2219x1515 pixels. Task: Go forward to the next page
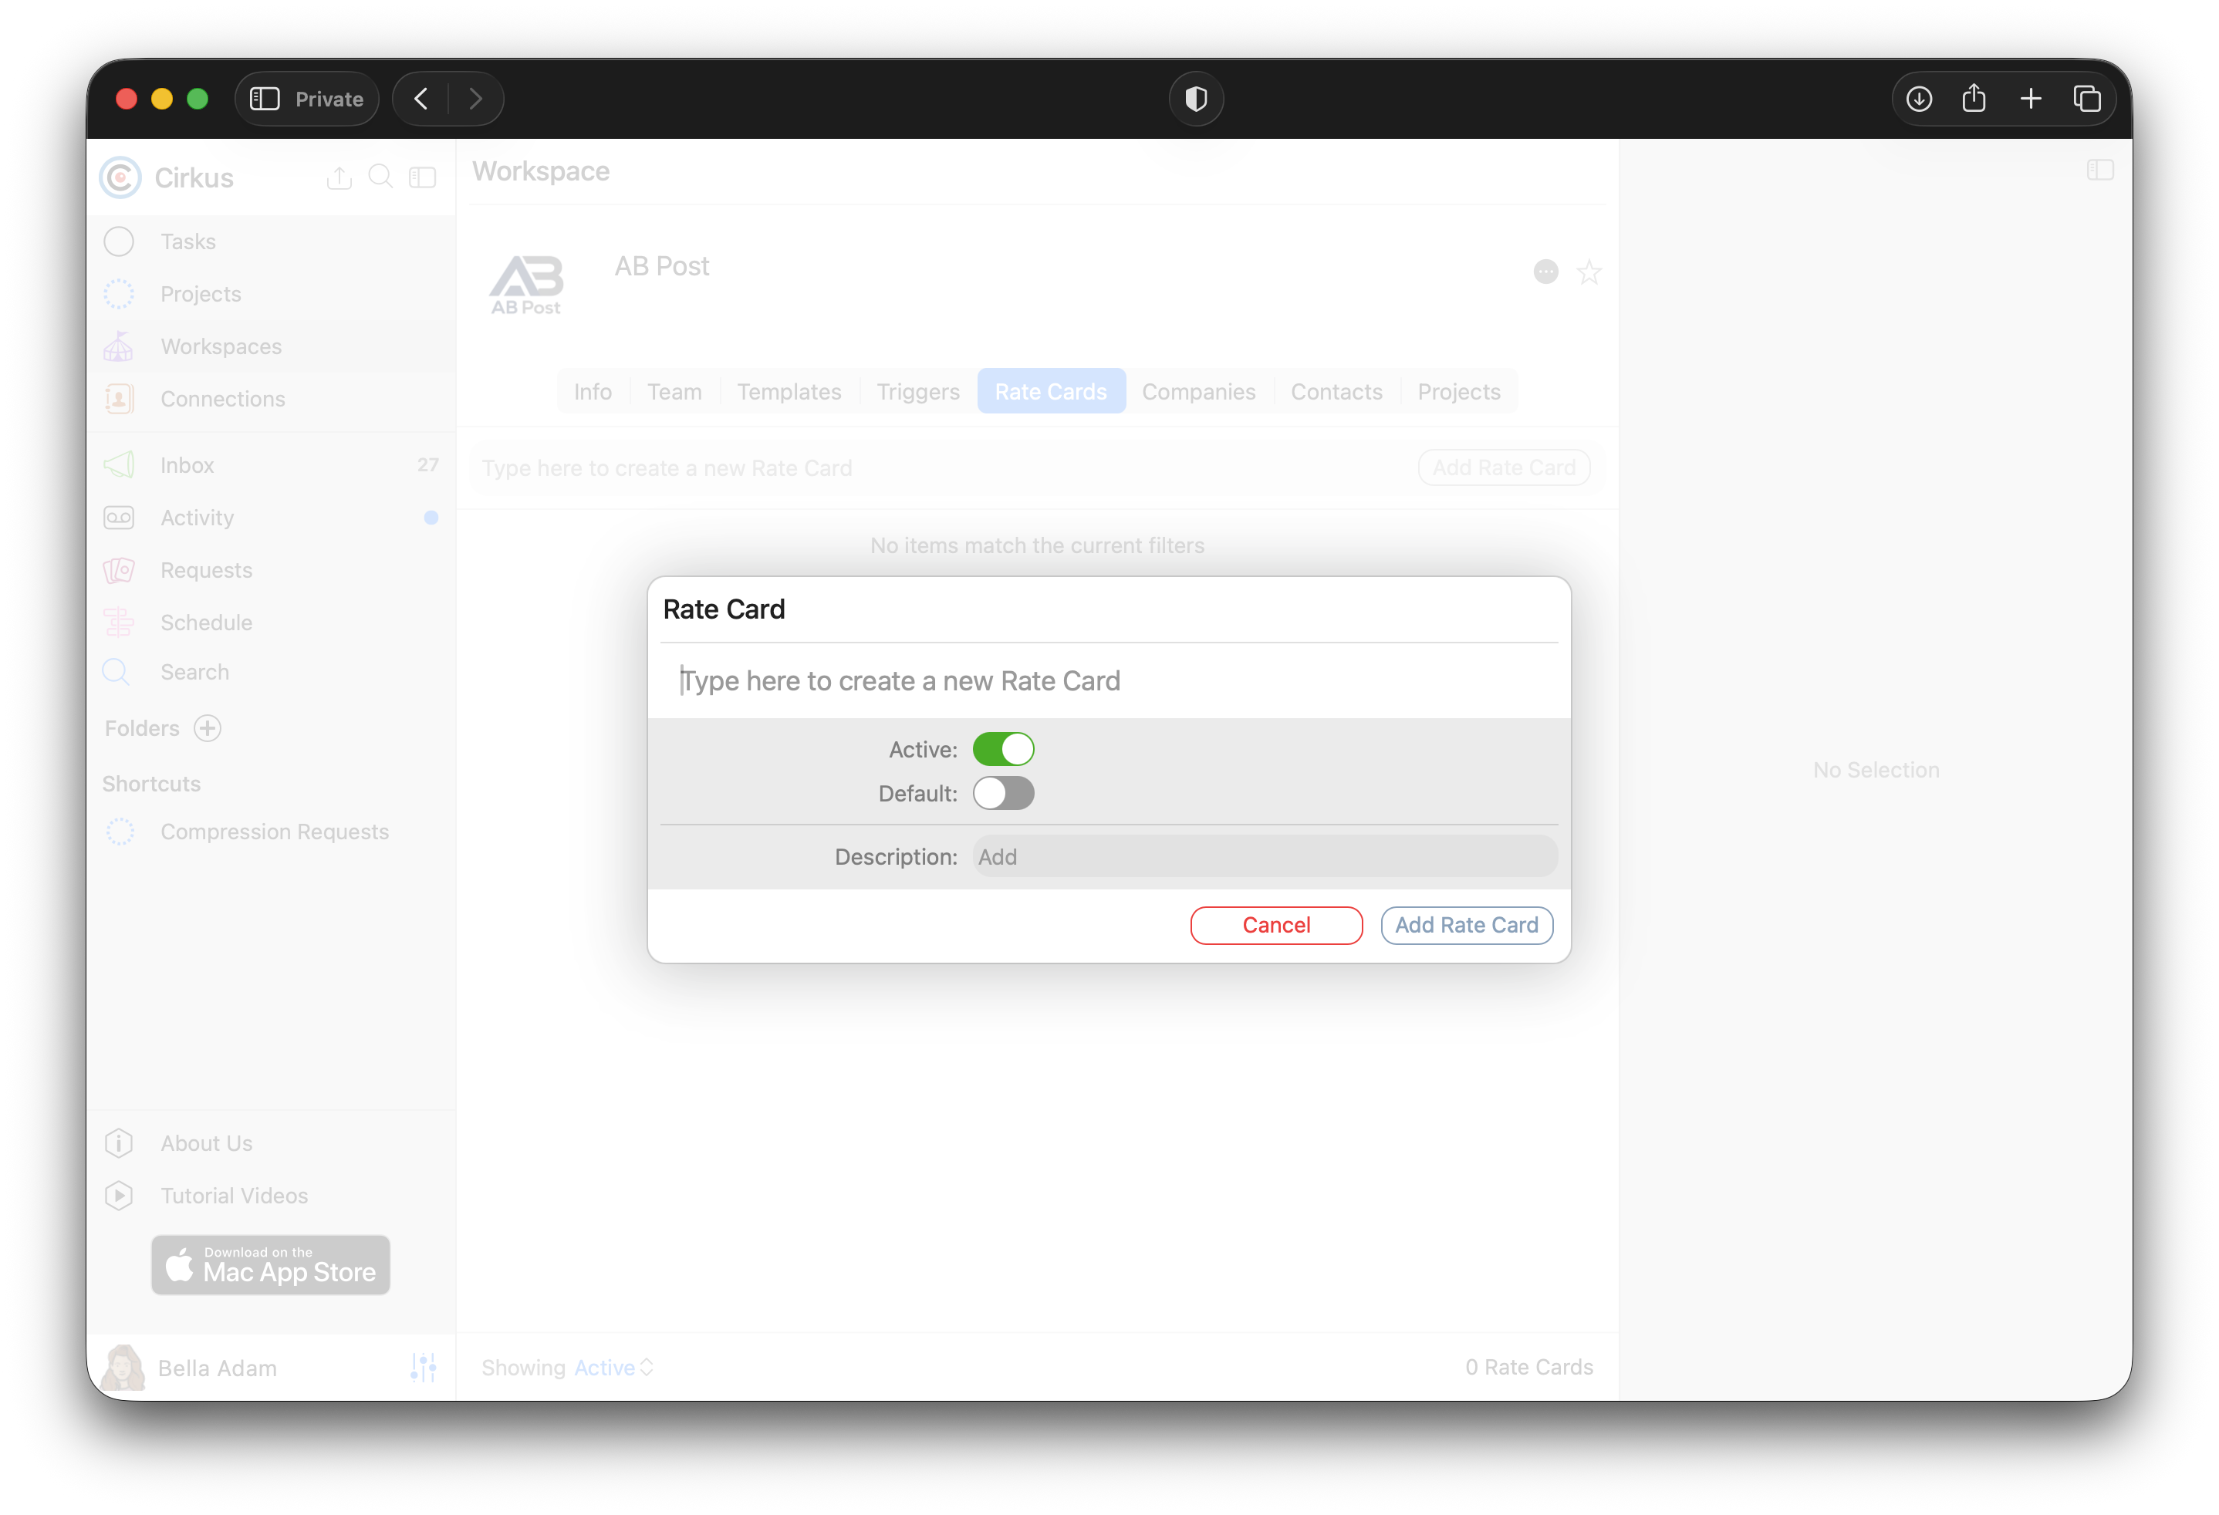click(475, 98)
